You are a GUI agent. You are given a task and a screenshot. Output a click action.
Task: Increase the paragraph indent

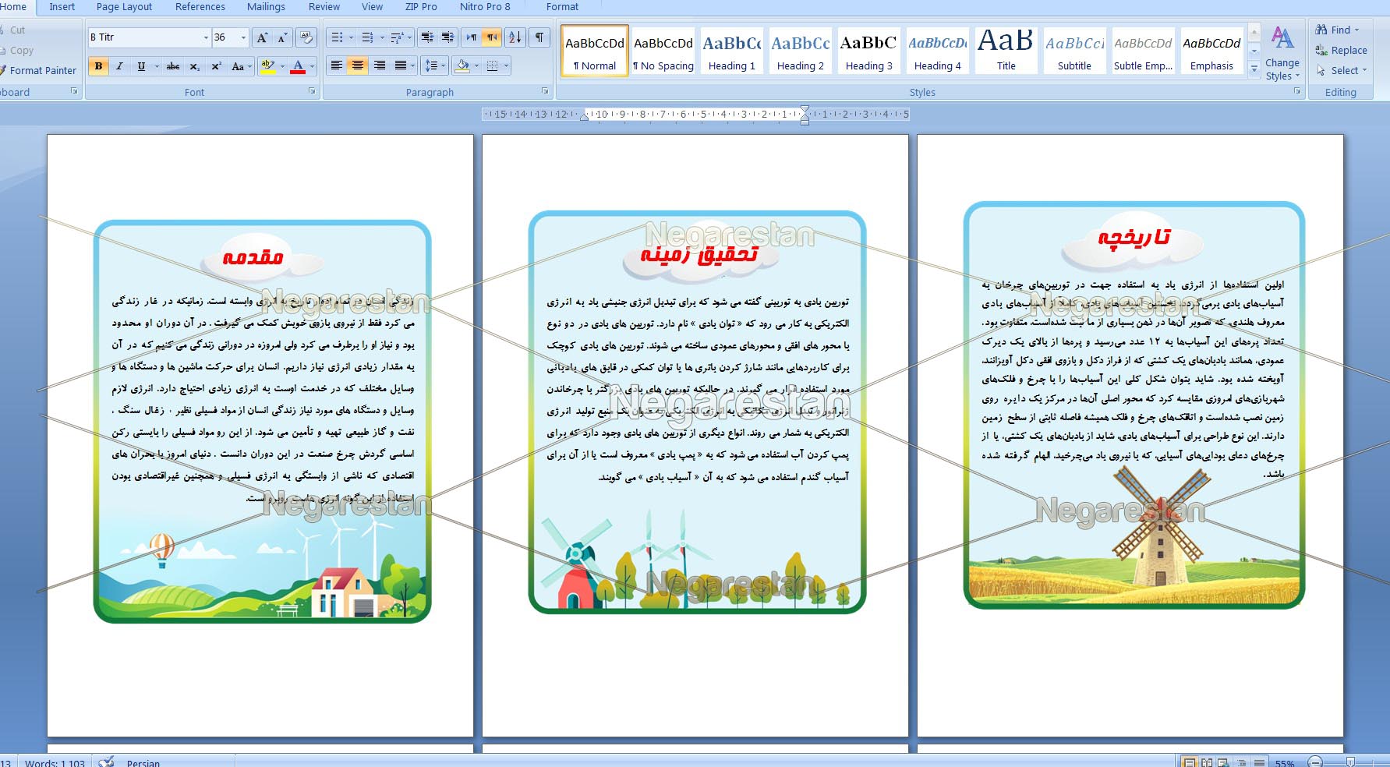447,37
